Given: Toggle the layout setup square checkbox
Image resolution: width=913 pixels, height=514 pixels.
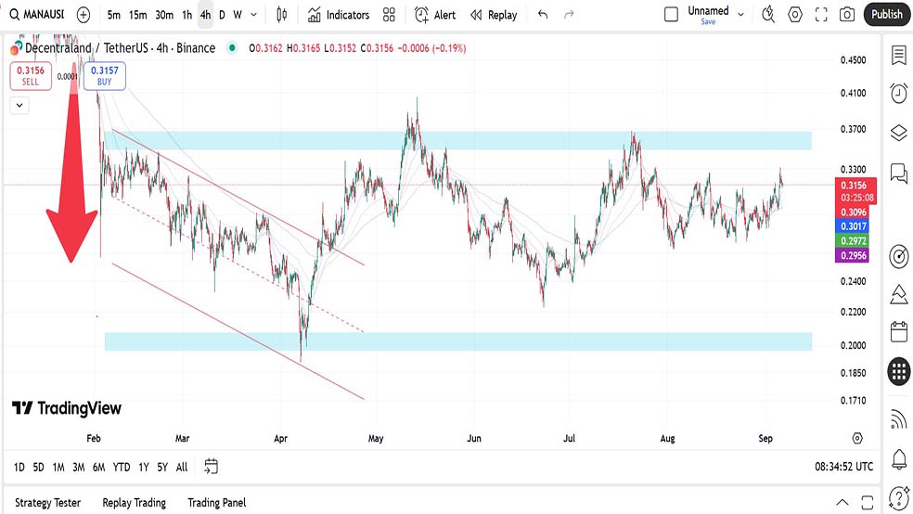Looking at the screenshot, I should (672, 14).
